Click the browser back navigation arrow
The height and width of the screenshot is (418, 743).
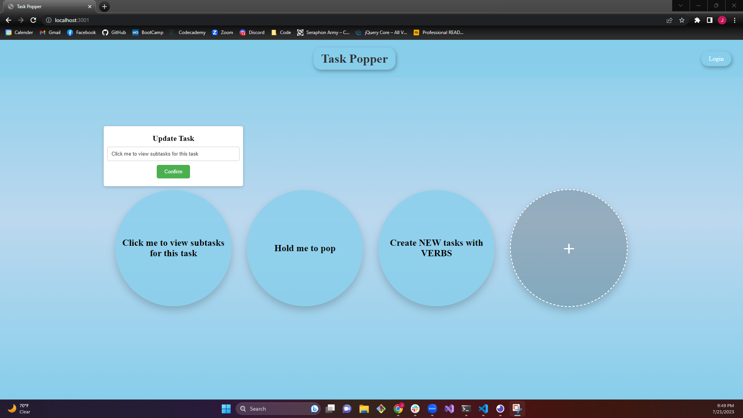tap(9, 20)
